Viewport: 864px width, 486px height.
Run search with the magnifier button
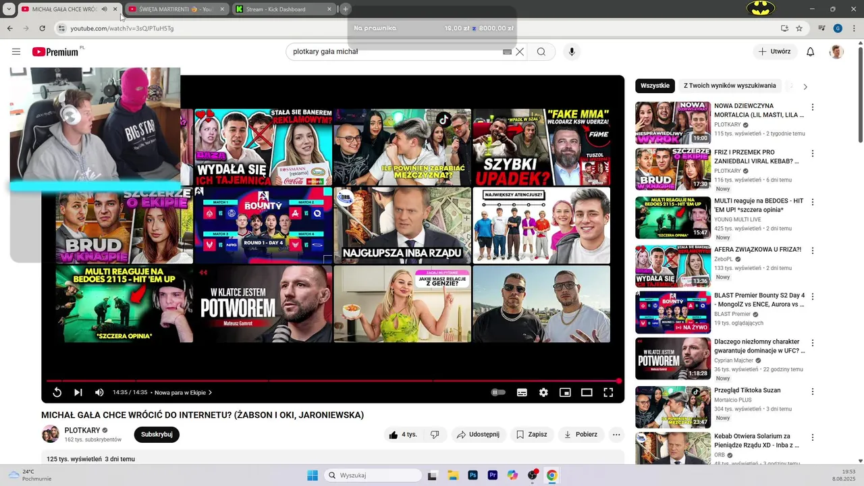(x=541, y=52)
